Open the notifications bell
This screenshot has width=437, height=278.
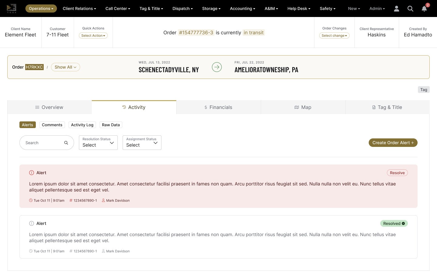click(424, 8)
